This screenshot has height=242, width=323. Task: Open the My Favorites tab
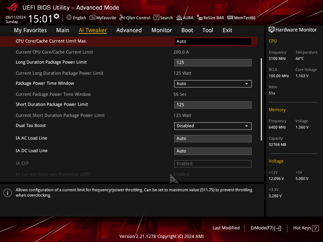30,30
